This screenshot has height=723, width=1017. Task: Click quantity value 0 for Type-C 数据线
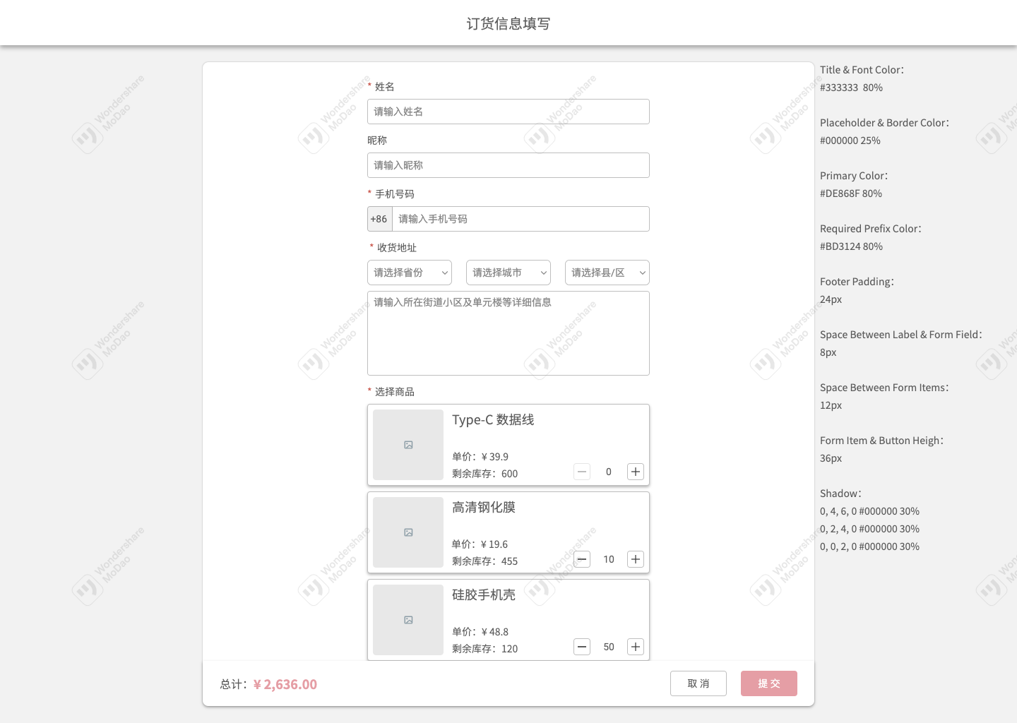[x=609, y=472]
